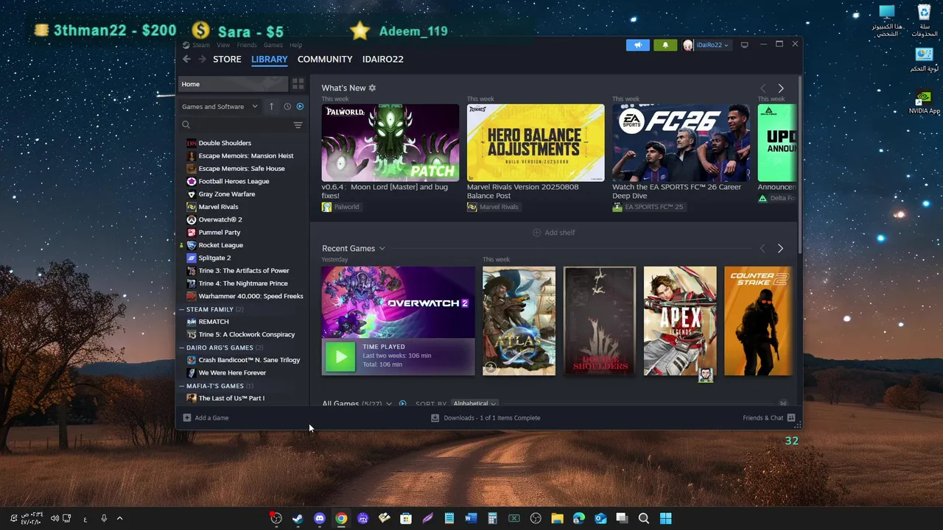The height and width of the screenshot is (530, 943).
Task: Toggle the recent activity clock filter
Action: [287, 107]
